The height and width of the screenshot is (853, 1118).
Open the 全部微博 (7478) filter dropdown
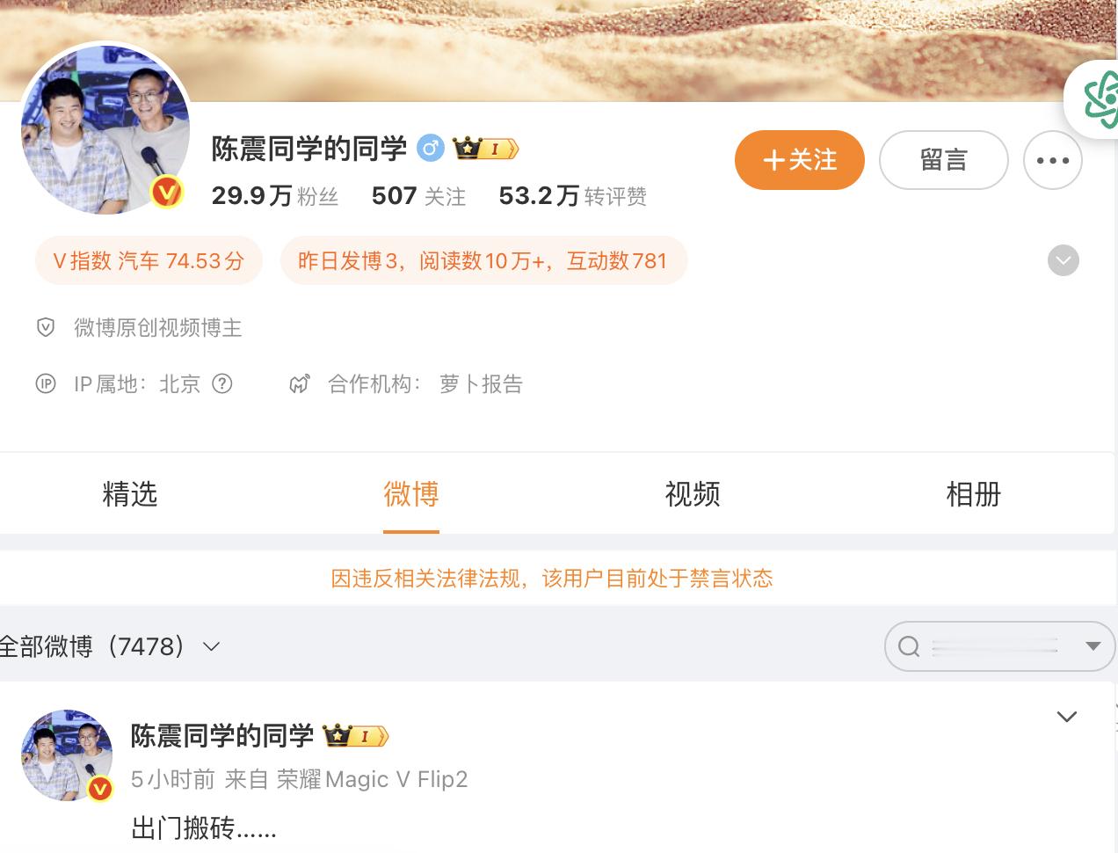(109, 646)
